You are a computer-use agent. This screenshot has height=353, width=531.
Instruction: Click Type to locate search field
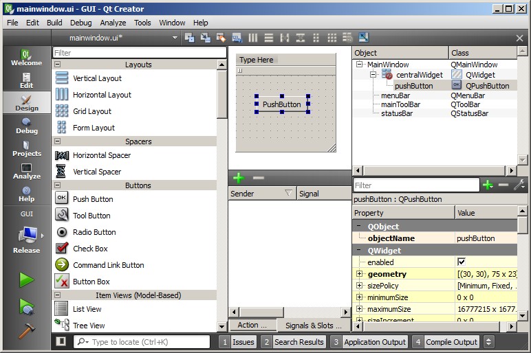[142, 342]
